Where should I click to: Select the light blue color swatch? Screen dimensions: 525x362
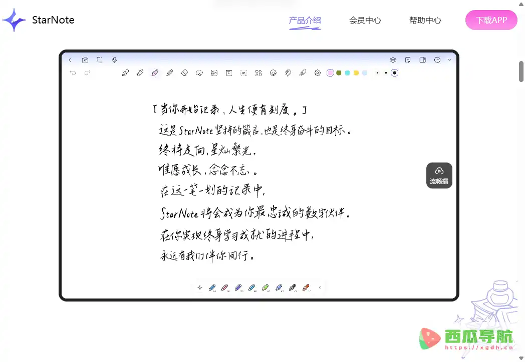(x=365, y=73)
